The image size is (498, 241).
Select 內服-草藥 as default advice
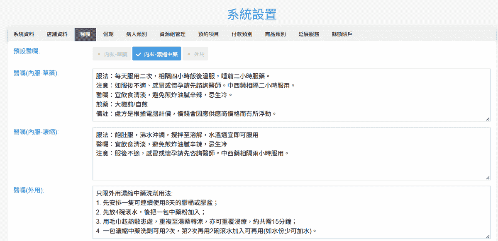pyautogui.click(x=112, y=54)
